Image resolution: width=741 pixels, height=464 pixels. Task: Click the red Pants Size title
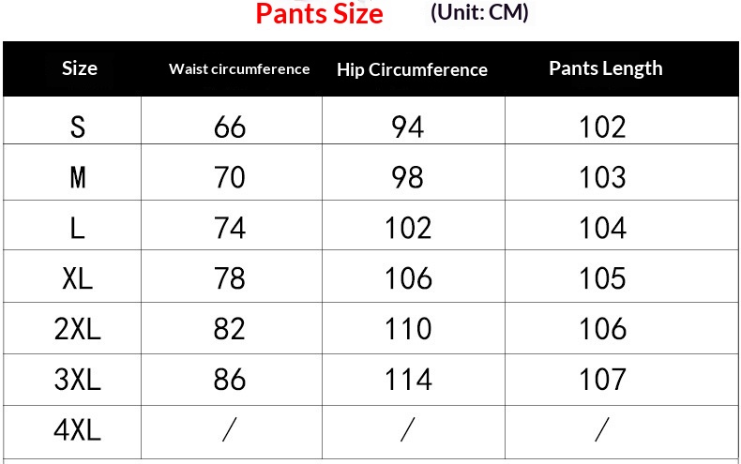click(319, 14)
